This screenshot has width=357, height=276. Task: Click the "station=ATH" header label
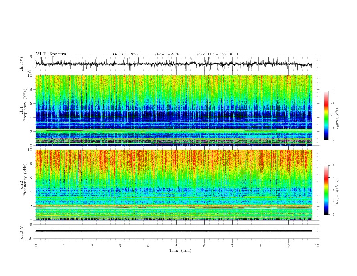pos(167,54)
